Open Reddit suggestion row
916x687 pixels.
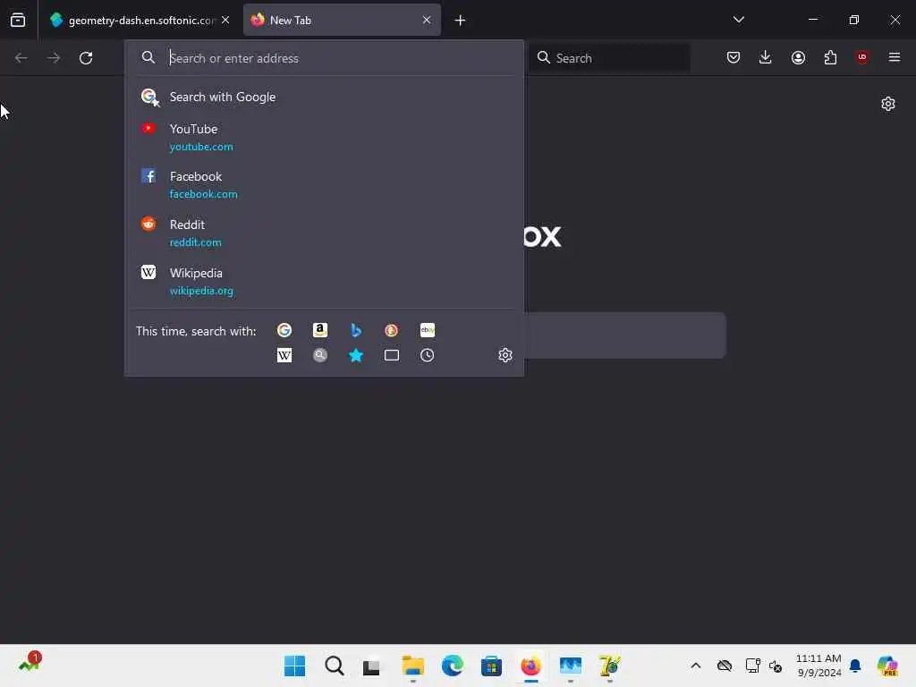(x=324, y=233)
